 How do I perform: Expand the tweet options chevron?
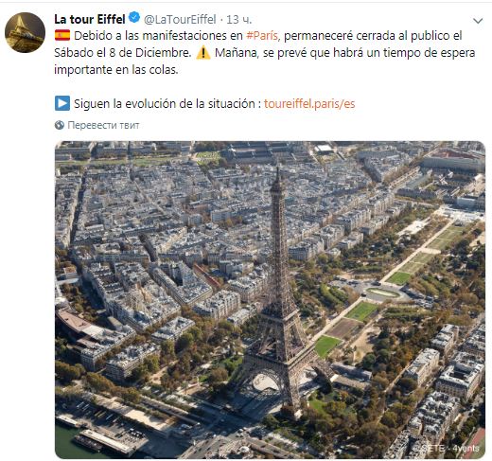pos(478,21)
